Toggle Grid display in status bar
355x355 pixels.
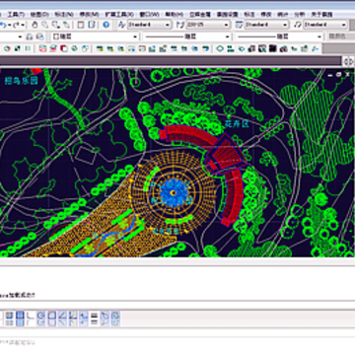pos(20,319)
